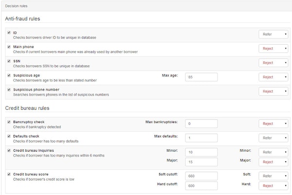The height and width of the screenshot is (195, 292).
Task: Open the Main phone Reject dropdown
Action: (x=274, y=49)
